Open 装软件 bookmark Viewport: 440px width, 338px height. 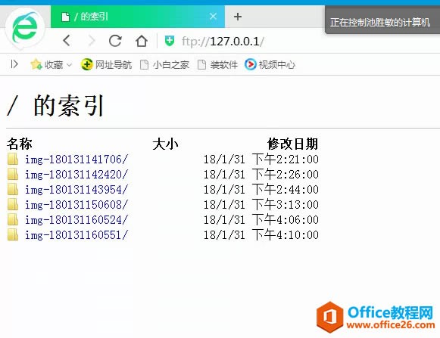218,65
